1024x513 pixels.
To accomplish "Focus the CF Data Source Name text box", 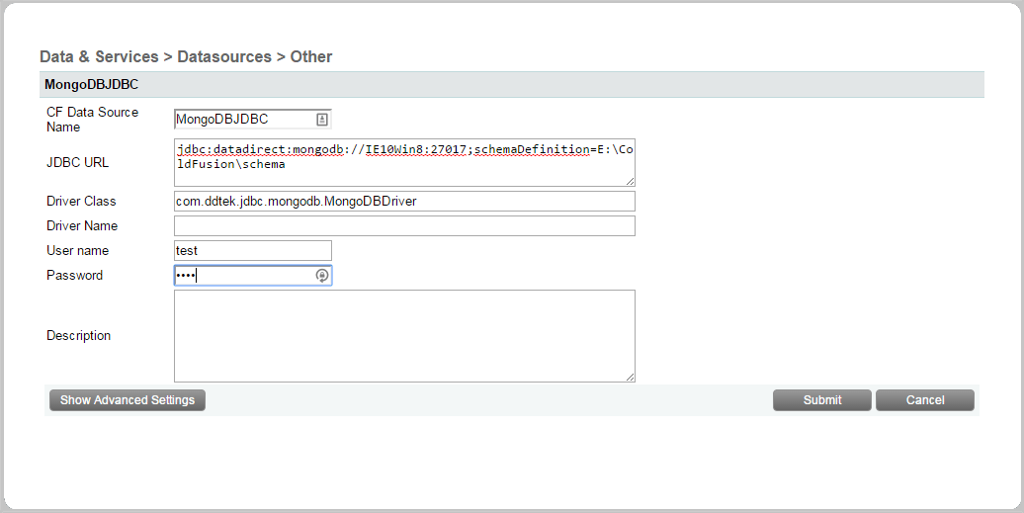I will pos(243,120).
